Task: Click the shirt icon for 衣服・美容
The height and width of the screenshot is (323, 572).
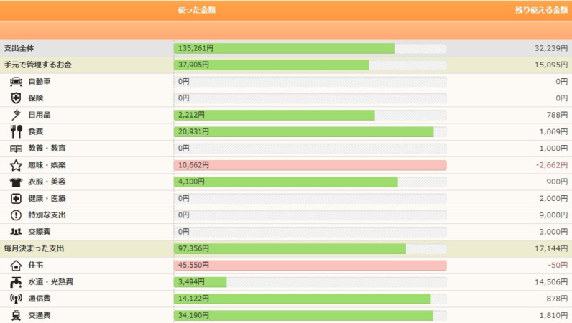Action: [16, 182]
